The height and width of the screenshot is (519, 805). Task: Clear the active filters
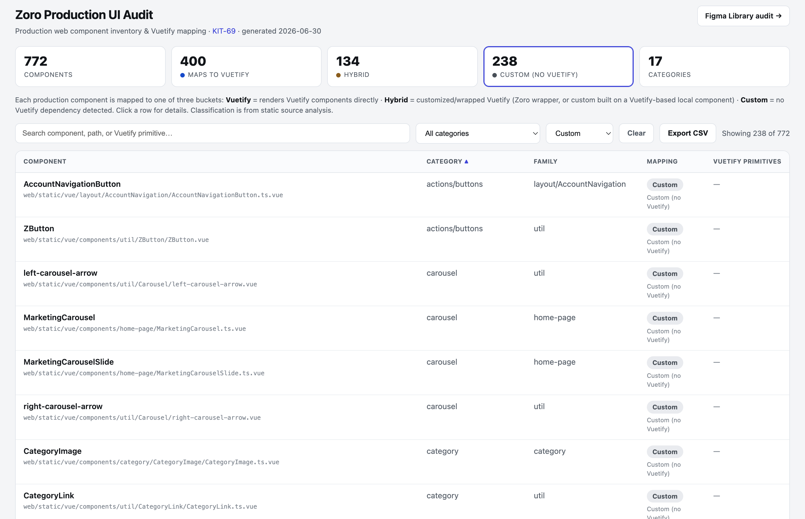636,133
